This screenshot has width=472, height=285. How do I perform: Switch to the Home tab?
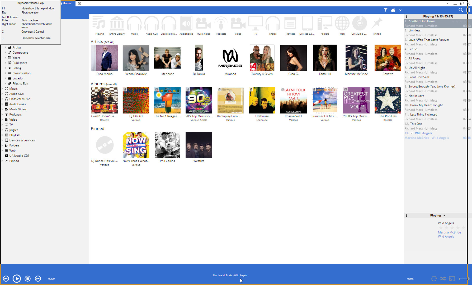pyautogui.click(x=67, y=3)
